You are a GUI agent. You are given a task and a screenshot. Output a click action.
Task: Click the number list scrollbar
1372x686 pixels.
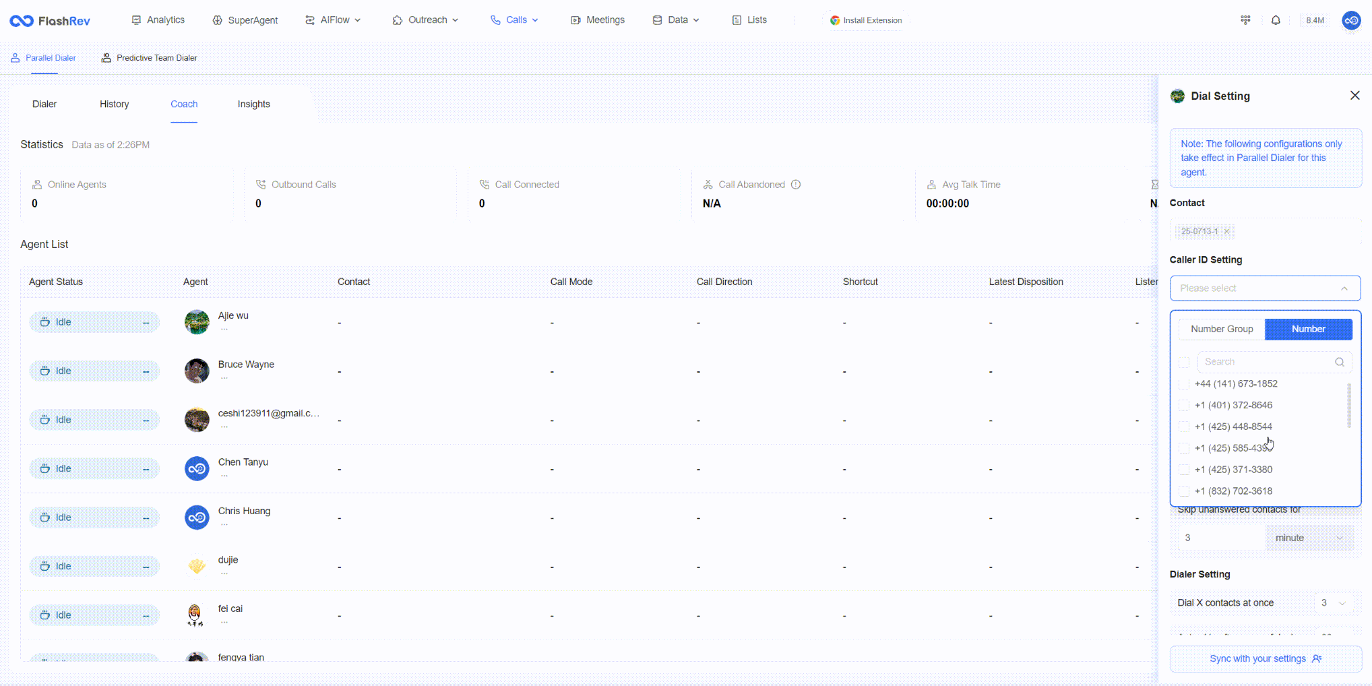tap(1349, 406)
